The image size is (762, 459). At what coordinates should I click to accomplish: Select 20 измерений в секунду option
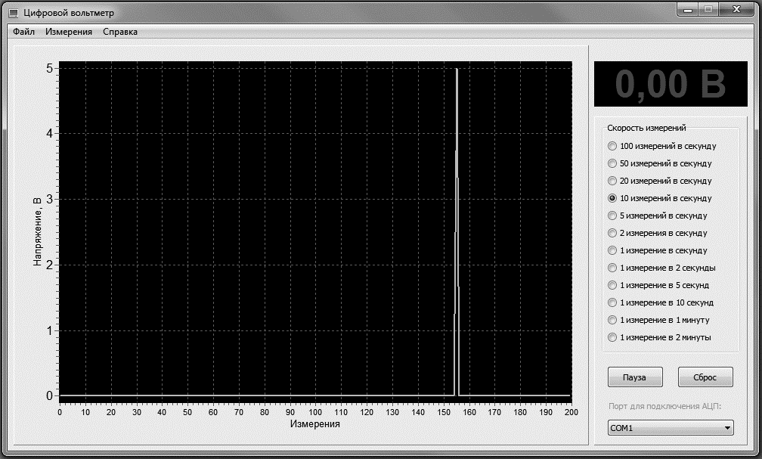point(659,181)
